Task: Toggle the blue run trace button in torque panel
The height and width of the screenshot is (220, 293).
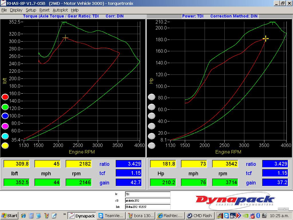Action: [x=5, y=116]
